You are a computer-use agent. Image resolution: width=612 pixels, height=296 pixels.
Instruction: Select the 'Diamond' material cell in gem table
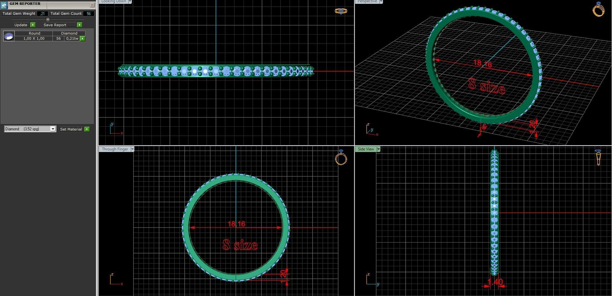point(69,33)
